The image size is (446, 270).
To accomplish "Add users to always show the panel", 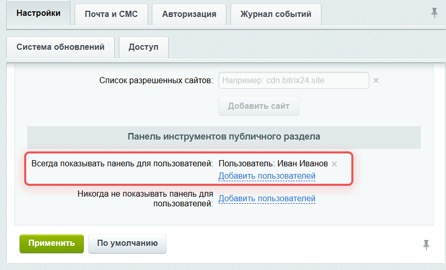I will pos(266,176).
